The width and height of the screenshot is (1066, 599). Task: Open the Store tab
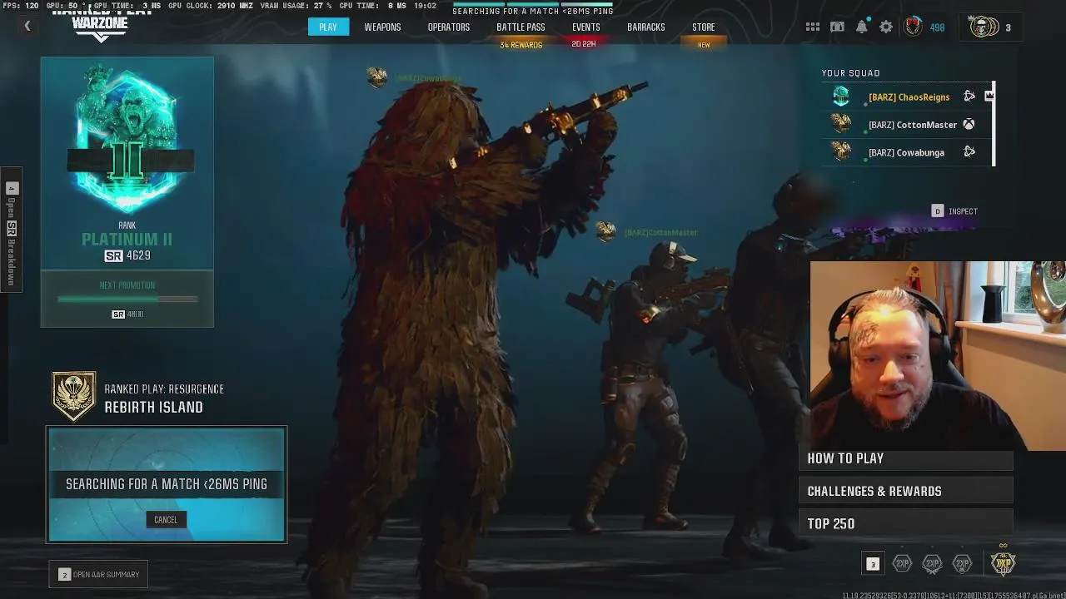click(x=704, y=27)
